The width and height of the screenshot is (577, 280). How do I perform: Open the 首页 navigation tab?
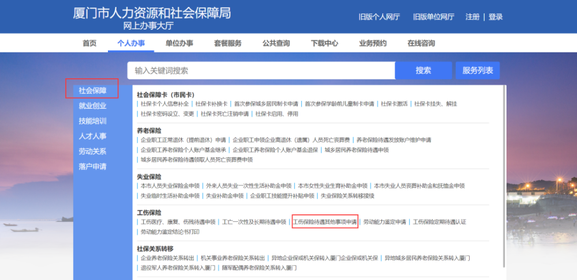point(89,43)
